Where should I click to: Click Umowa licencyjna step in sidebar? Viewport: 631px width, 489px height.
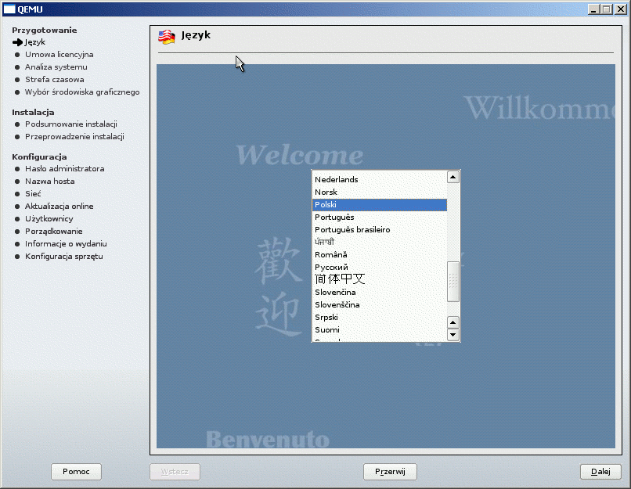coord(59,55)
